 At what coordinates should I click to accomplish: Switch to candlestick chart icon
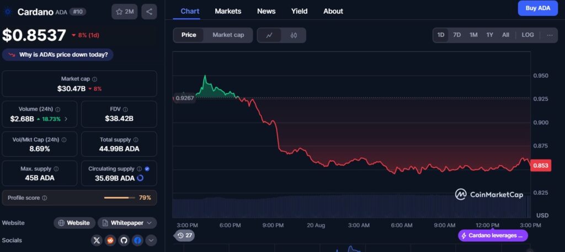pos(294,35)
